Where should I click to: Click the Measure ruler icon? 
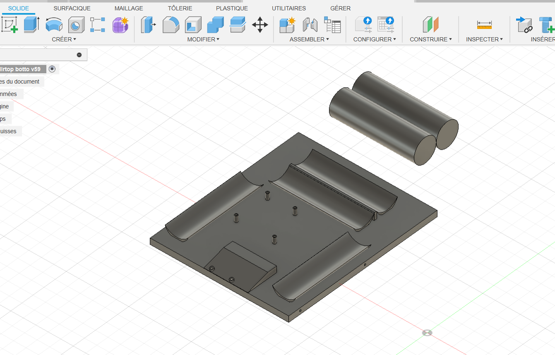[484, 25]
